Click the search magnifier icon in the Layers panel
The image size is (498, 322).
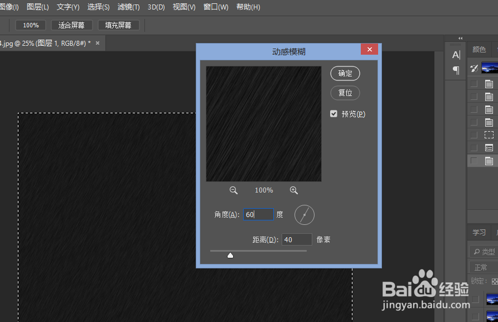point(477,251)
